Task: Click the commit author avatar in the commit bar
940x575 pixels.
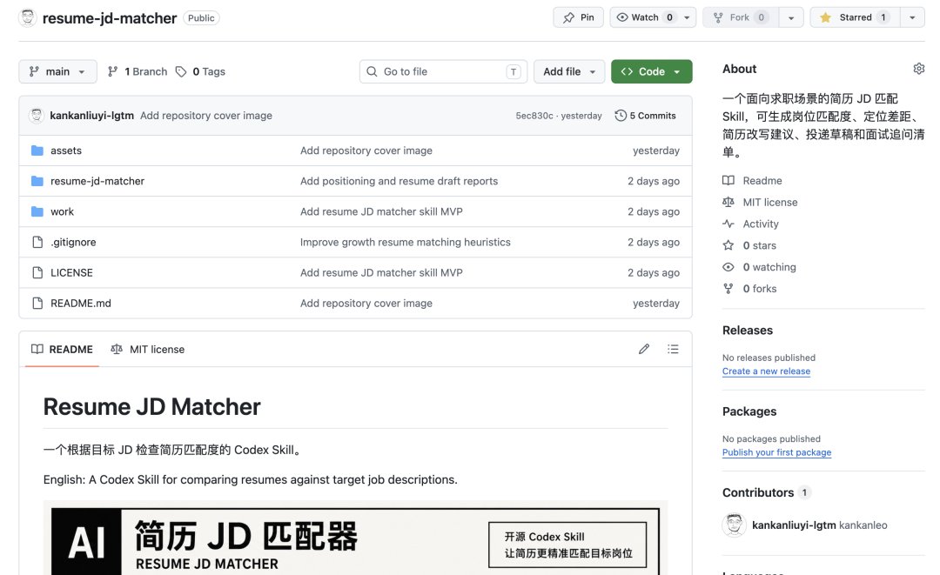Action: (x=37, y=115)
